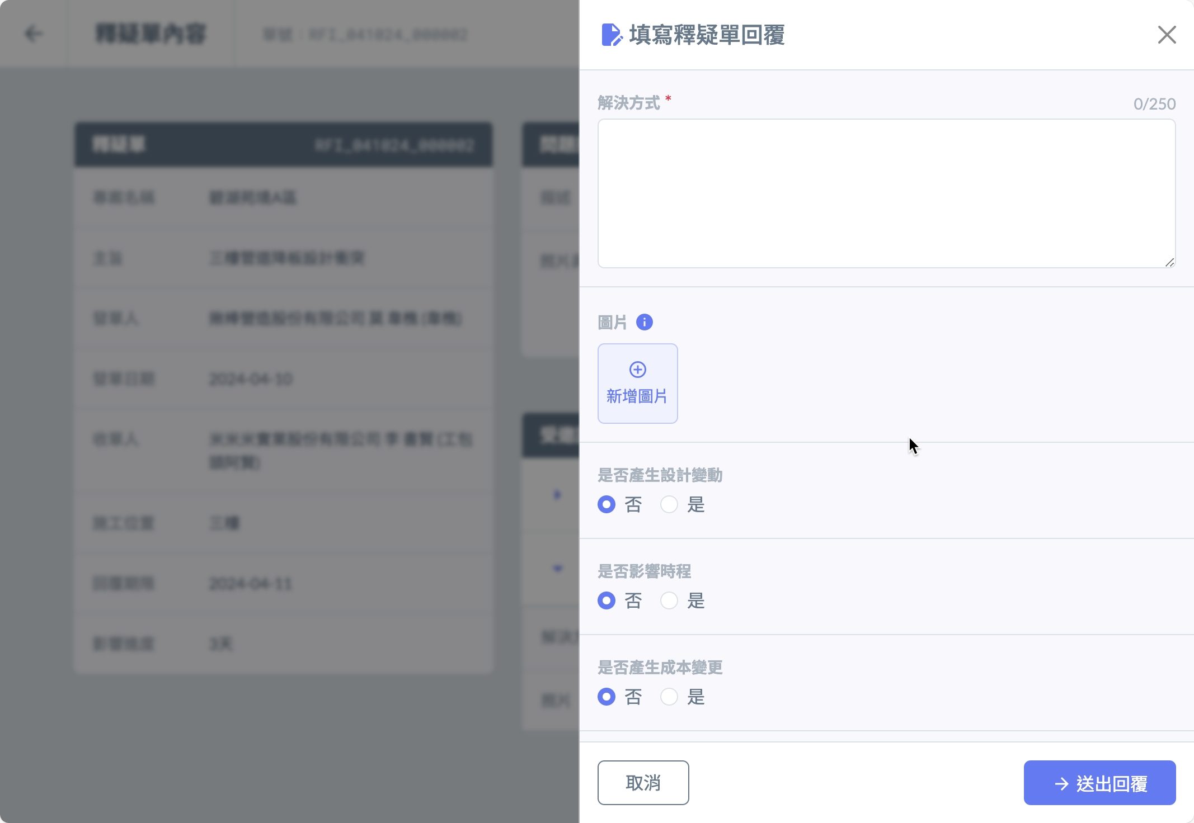Select 否 for 是否影響時程

tap(607, 600)
